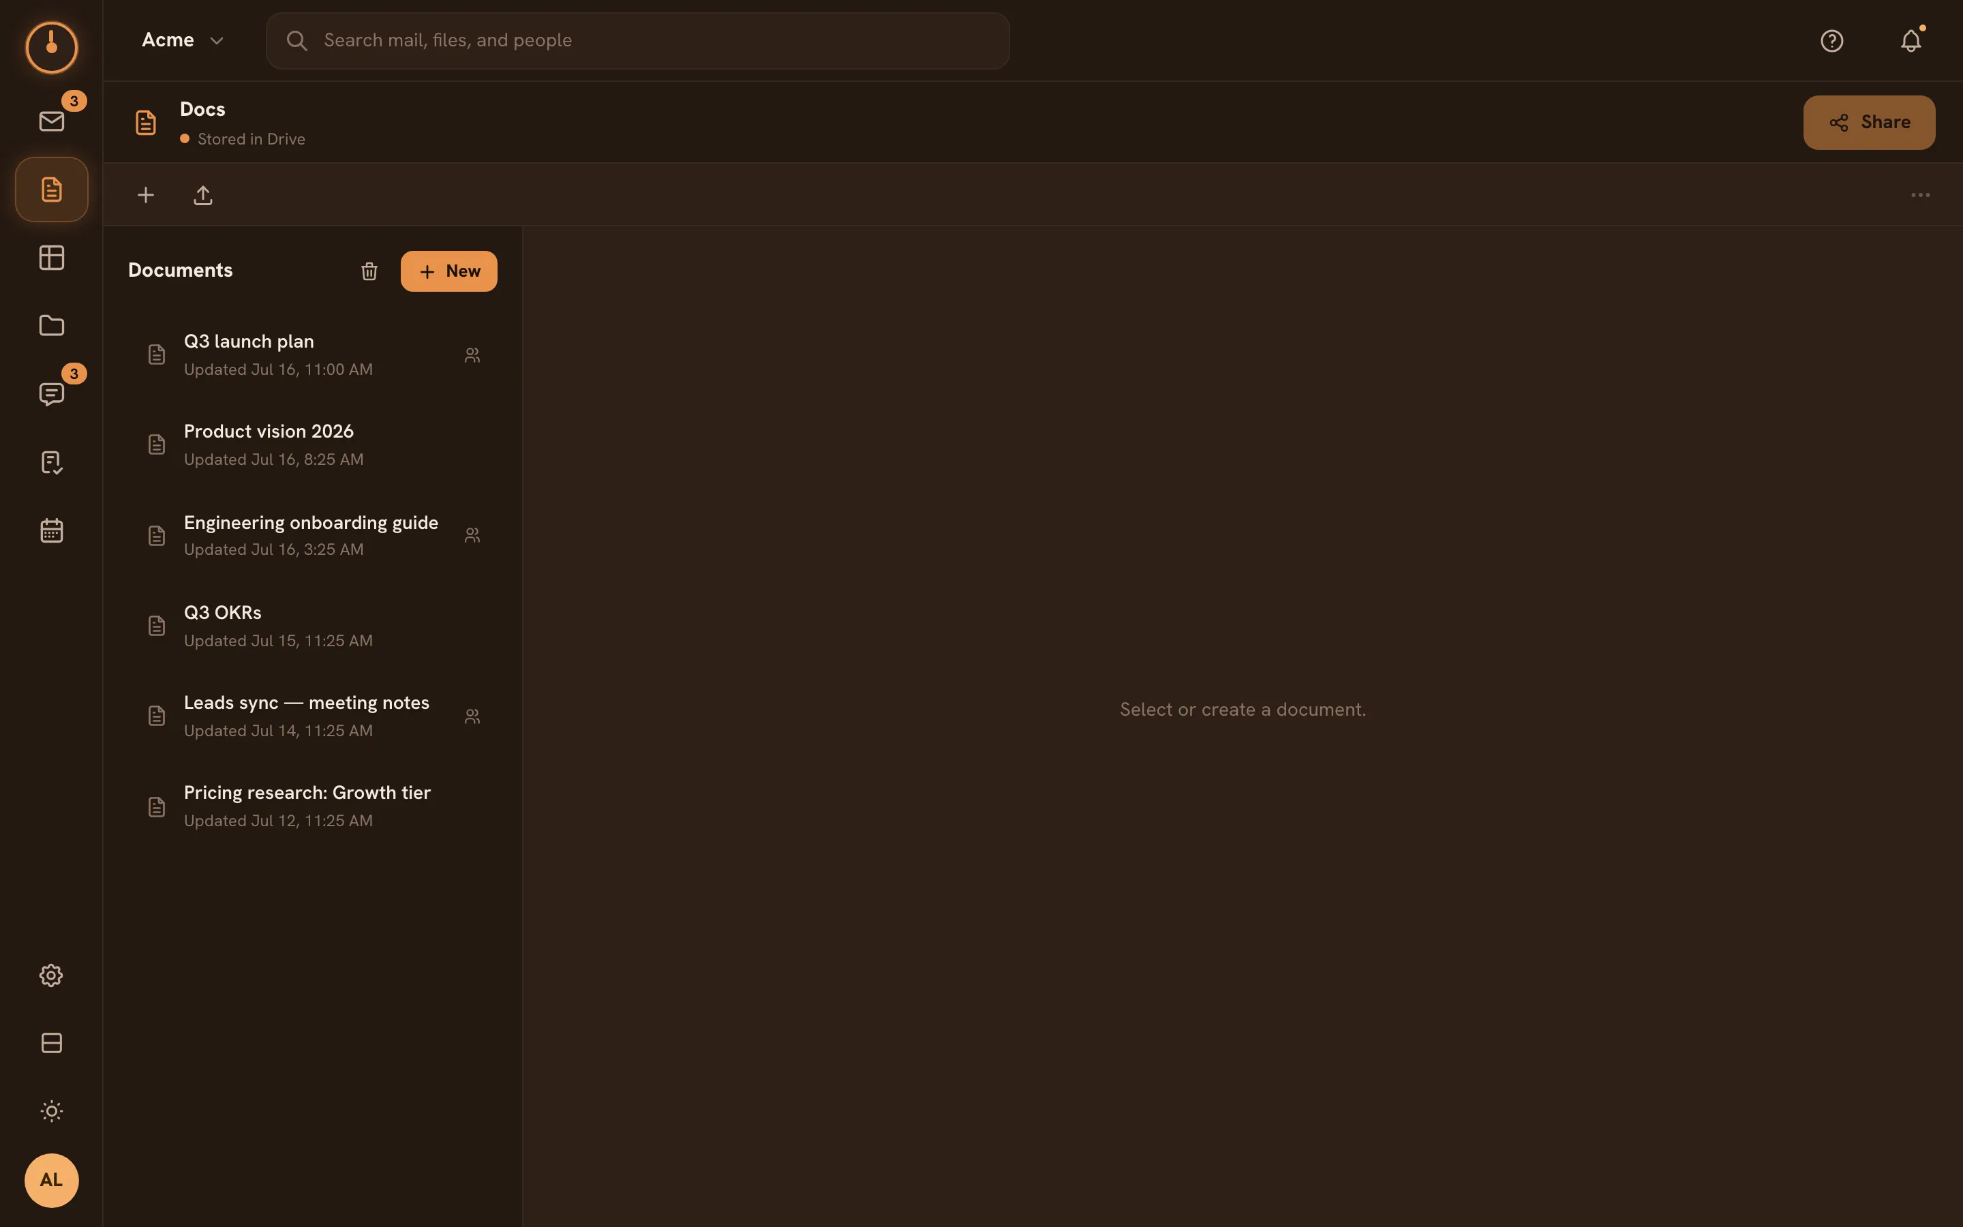Open the Chat icon in the sidebar
The image size is (1963, 1227).
pos(51,395)
